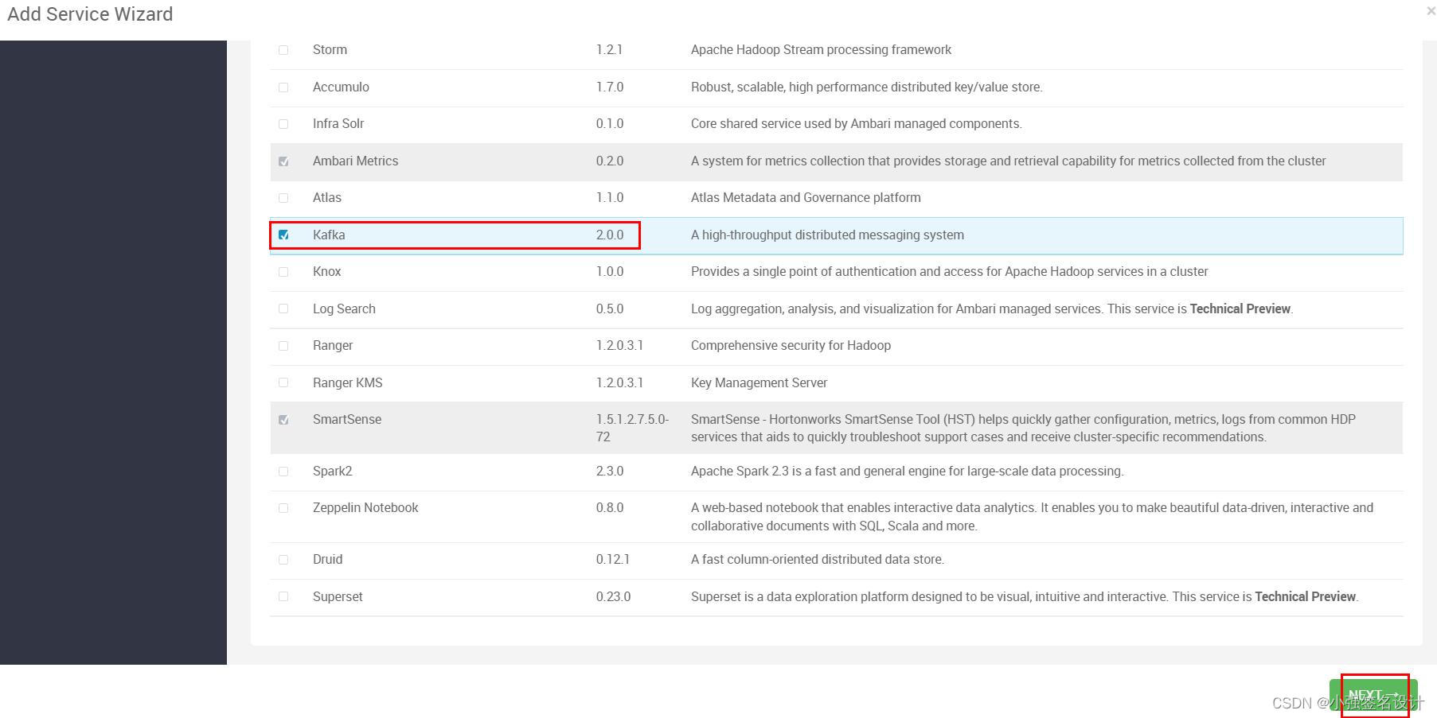Click the Storm service name
The image size is (1437, 718).
(330, 49)
